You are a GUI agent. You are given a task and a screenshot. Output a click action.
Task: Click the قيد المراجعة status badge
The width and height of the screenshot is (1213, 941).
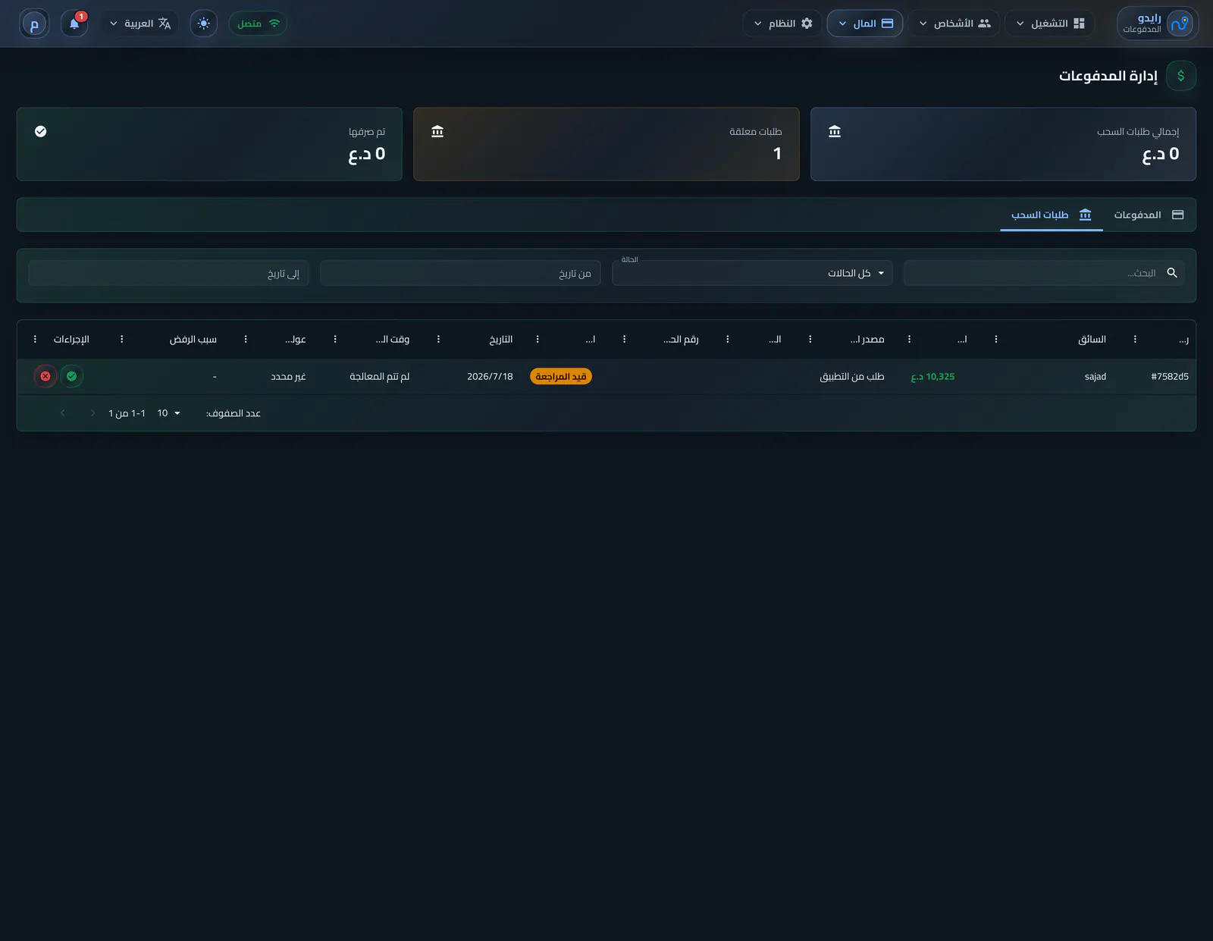click(x=561, y=376)
